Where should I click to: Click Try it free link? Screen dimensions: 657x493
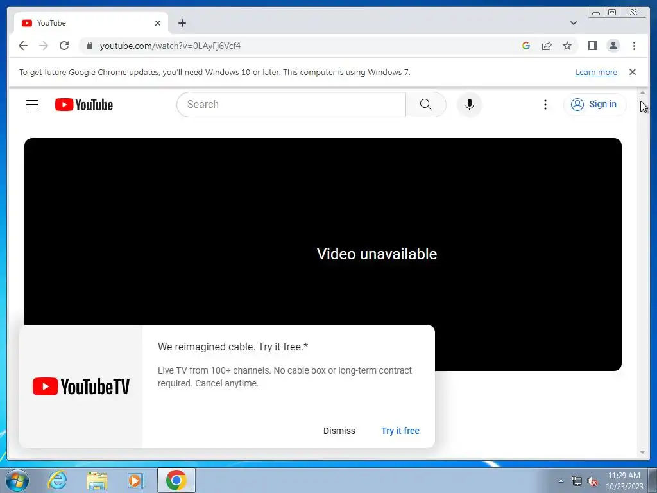tap(400, 431)
